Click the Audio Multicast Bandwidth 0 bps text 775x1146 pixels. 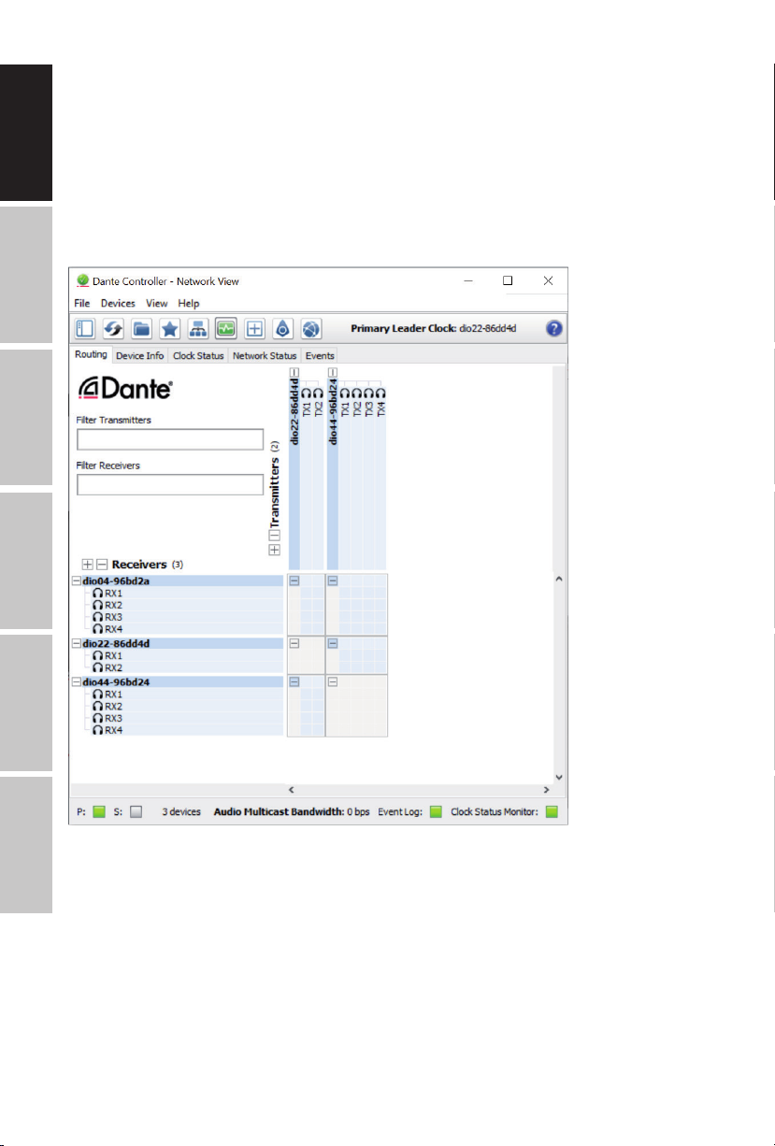(x=292, y=812)
